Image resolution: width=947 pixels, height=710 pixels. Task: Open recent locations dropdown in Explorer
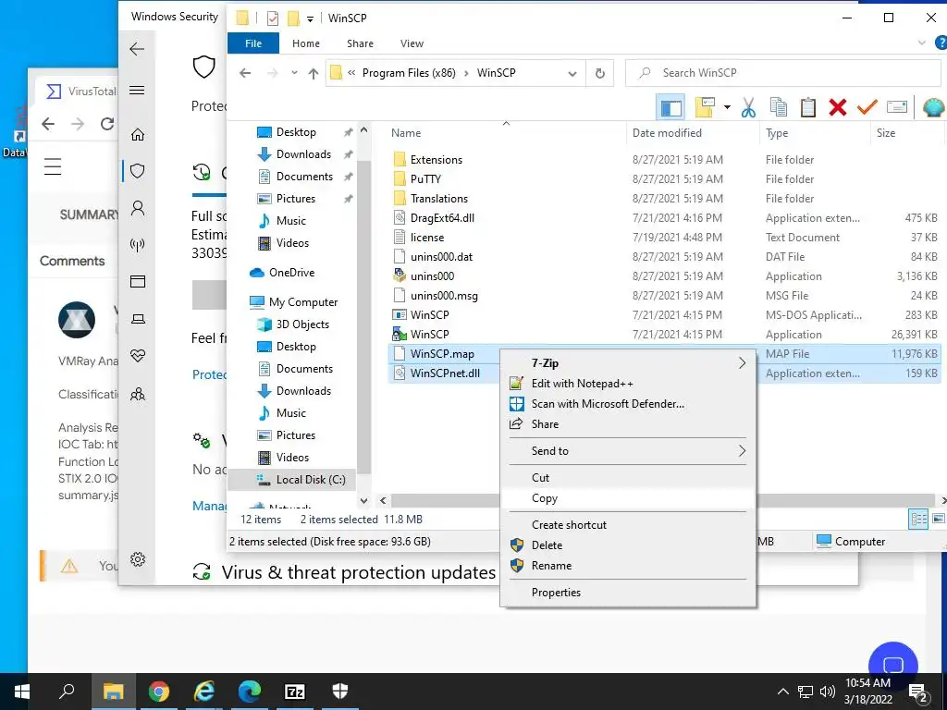[294, 73]
